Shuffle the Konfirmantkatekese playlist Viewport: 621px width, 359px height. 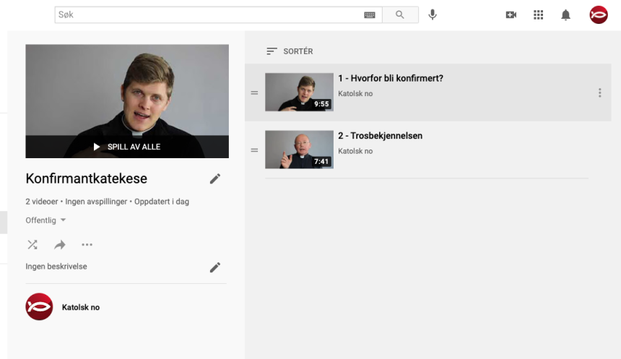click(x=32, y=245)
